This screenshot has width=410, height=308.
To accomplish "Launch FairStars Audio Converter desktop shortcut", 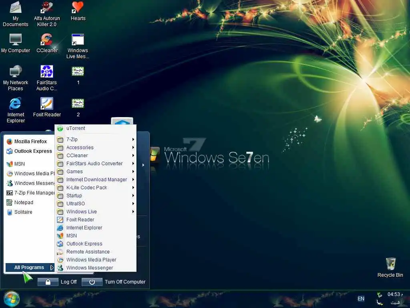I will pos(47,78).
